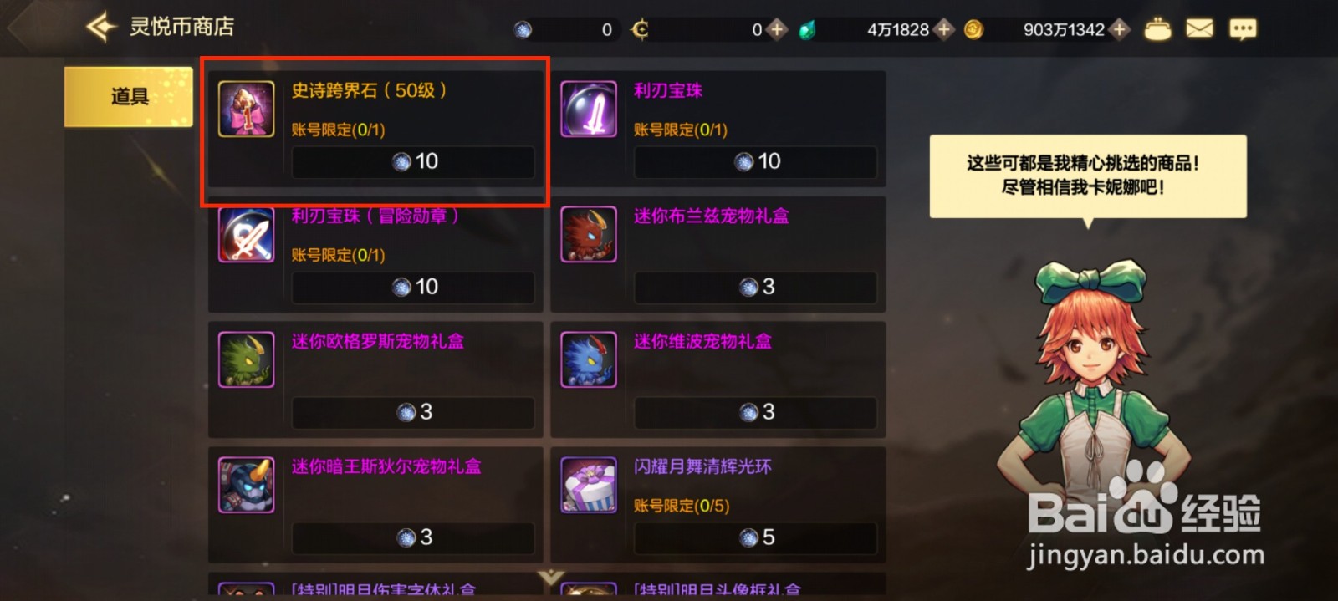The width and height of the screenshot is (1338, 601).
Task: Open the mail envelope icon
Action: click(x=1199, y=29)
